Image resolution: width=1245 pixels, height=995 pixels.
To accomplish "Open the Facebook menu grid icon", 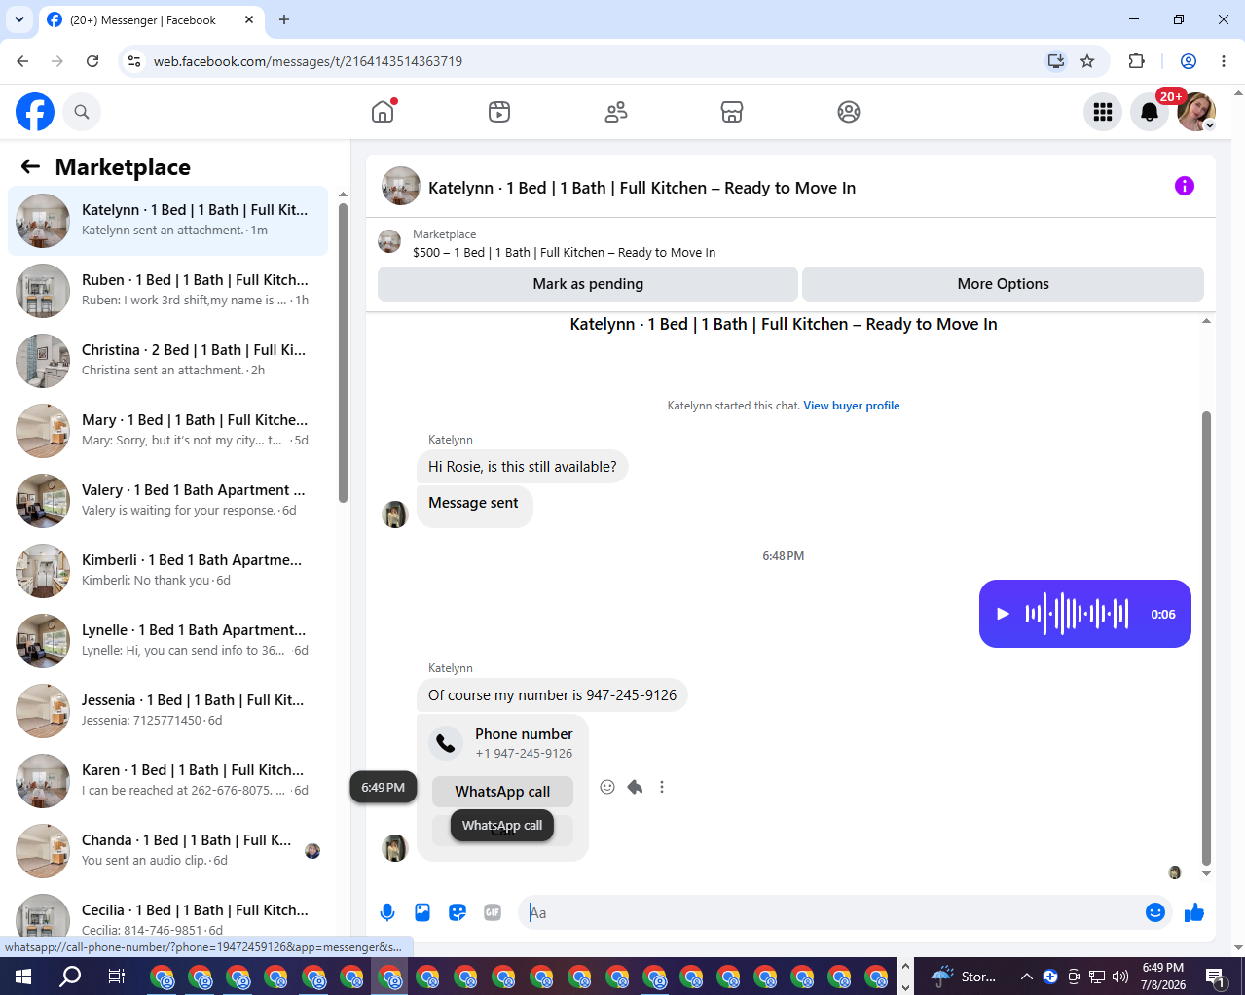I will 1103,112.
